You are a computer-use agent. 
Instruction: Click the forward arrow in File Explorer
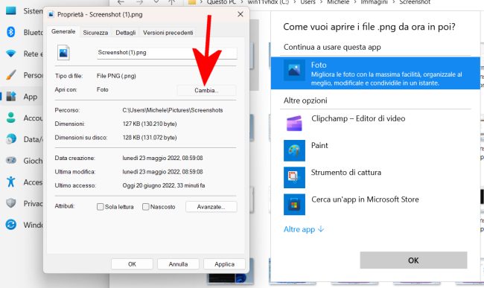[140, 2]
